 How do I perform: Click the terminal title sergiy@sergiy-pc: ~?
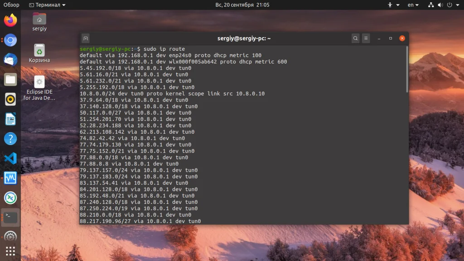pyautogui.click(x=244, y=39)
